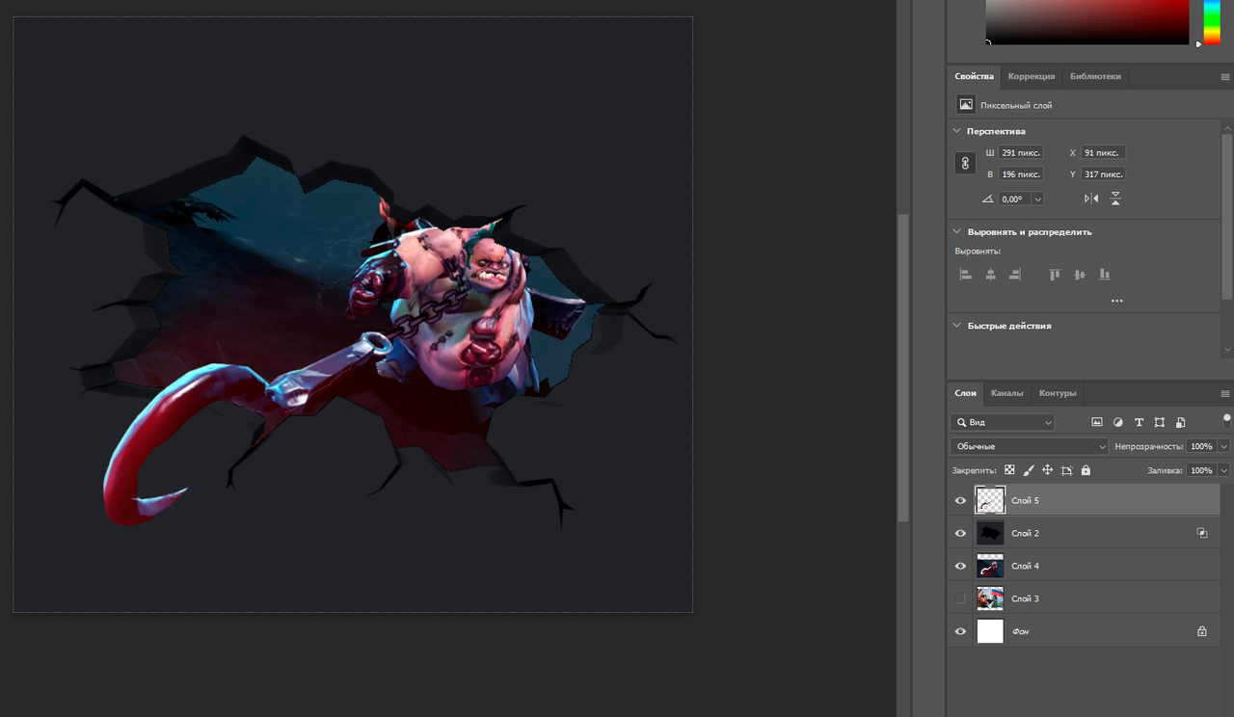This screenshot has width=1234, height=717.
Task: Click inside the color picker field
Action: click(1087, 21)
